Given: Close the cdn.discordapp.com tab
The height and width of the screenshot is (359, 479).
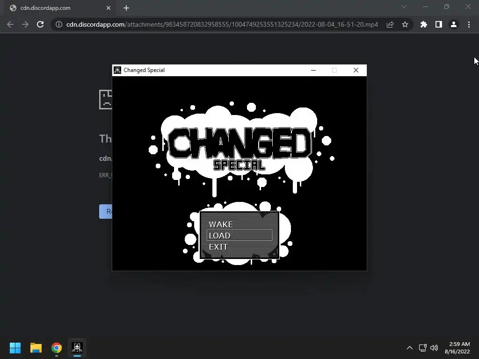Looking at the screenshot, I should 109,8.
